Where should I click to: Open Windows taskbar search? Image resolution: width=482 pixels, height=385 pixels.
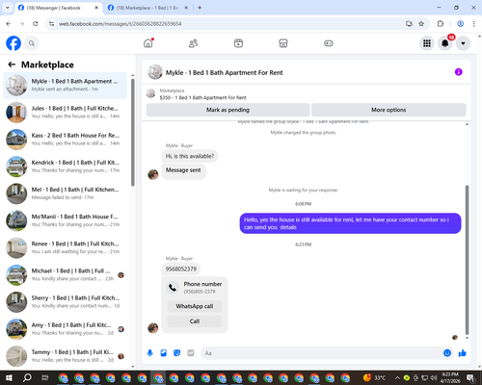coord(27,378)
